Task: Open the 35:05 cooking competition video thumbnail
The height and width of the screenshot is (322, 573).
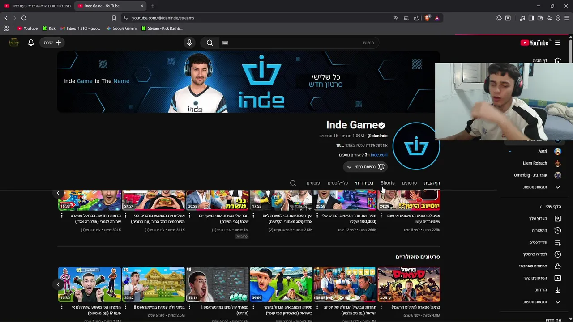Action: coord(345,284)
